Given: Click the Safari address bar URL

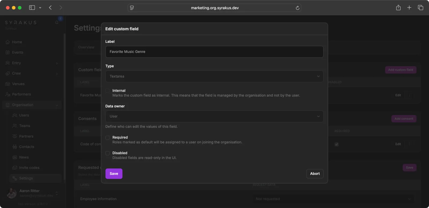Looking at the screenshot, I should (214, 8).
